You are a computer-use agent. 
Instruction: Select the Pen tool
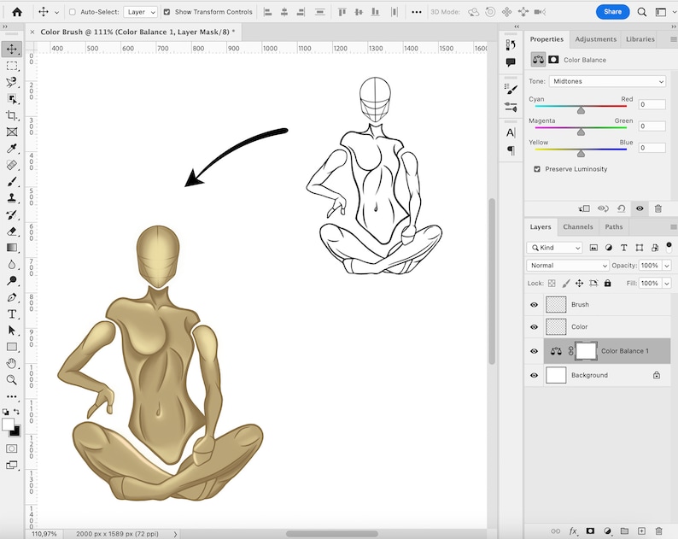[12, 297]
